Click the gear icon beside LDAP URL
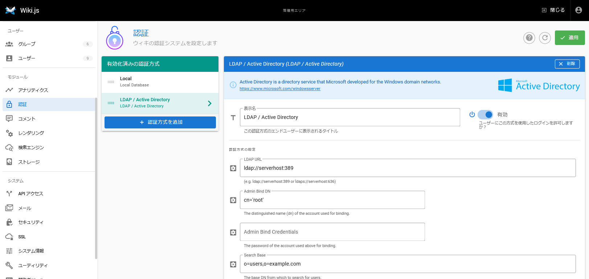Screen dimensions: 589x279 tap(233, 168)
